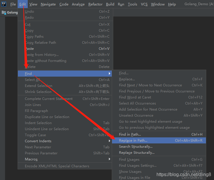Choose Find in Path... entry
Screen dimensions: 214x180
click(x=159, y=134)
